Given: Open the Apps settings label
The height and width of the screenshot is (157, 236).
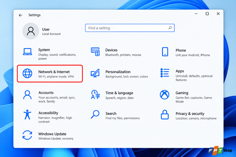Looking at the screenshot, I should 180,71.
